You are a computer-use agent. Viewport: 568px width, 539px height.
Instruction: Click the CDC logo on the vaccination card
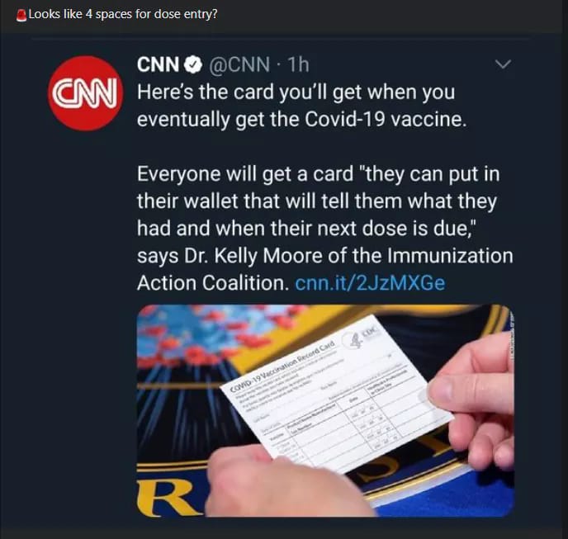[x=372, y=330]
